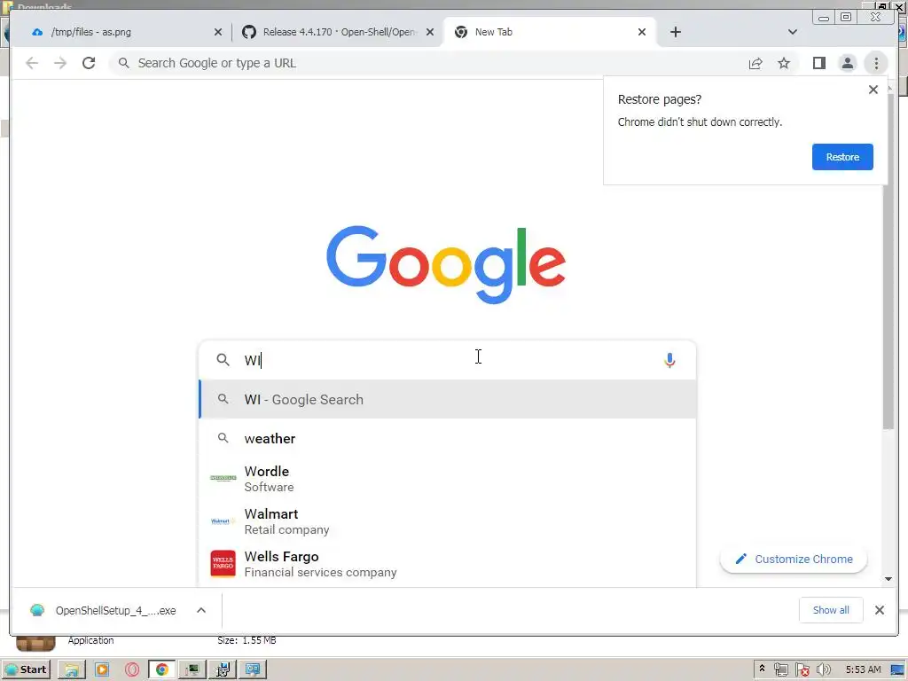This screenshot has height=681, width=908.
Task: Open the share this page icon
Action: [x=755, y=63]
